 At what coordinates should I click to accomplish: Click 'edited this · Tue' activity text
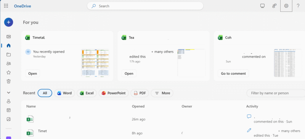pos(266,135)
